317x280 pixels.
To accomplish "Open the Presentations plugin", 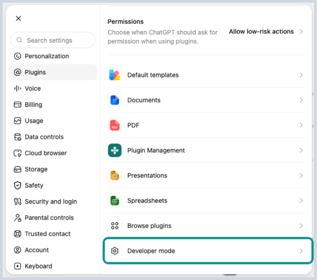I will click(x=206, y=175).
